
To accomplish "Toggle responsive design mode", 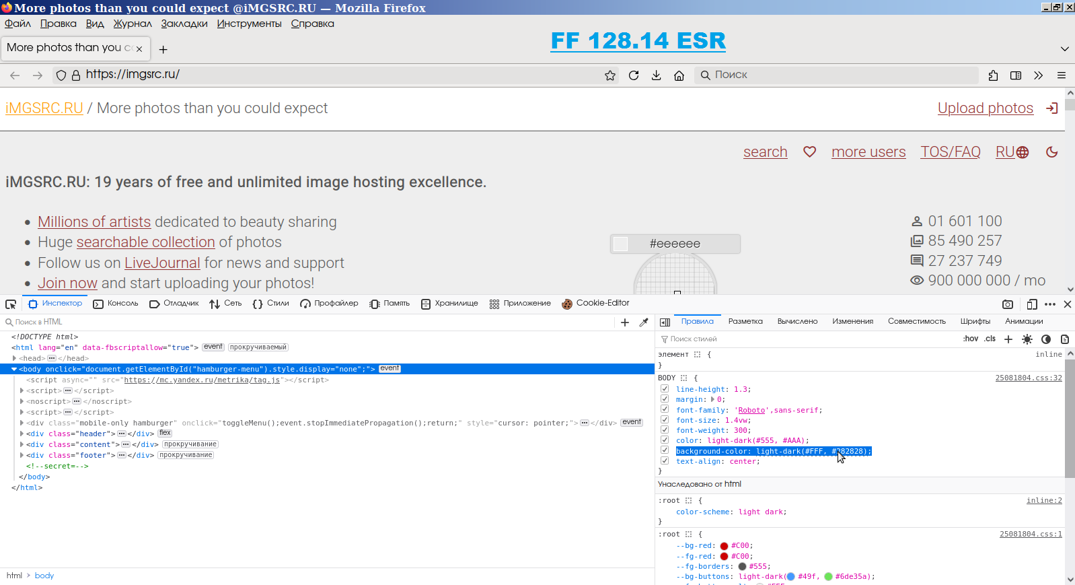I will [x=1032, y=304].
